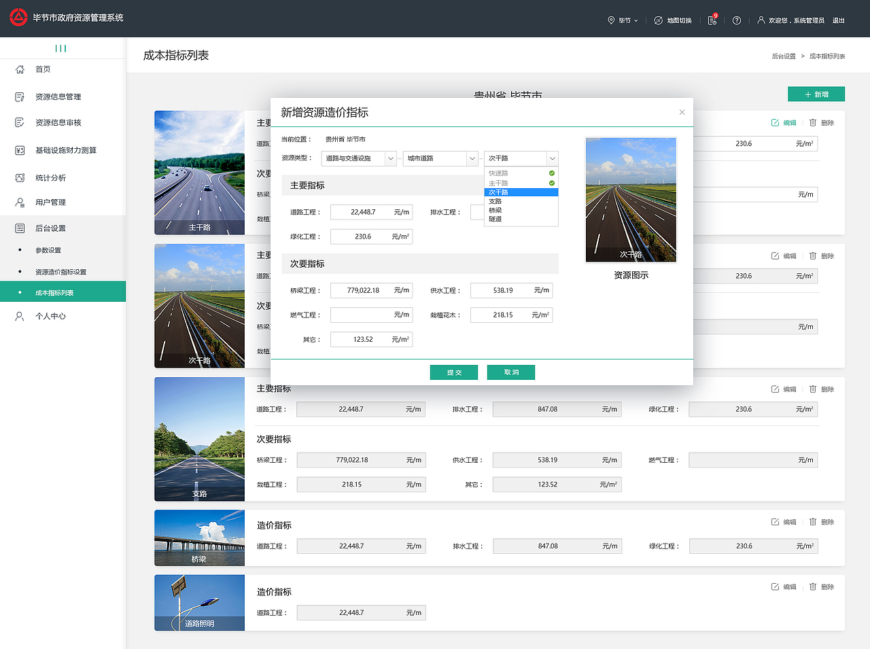The height and width of the screenshot is (649, 870).
Task: Click the user avatar icon in header
Action: pyautogui.click(x=761, y=20)
